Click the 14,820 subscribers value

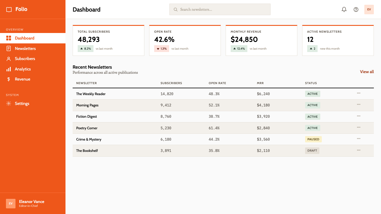(167, 94)
